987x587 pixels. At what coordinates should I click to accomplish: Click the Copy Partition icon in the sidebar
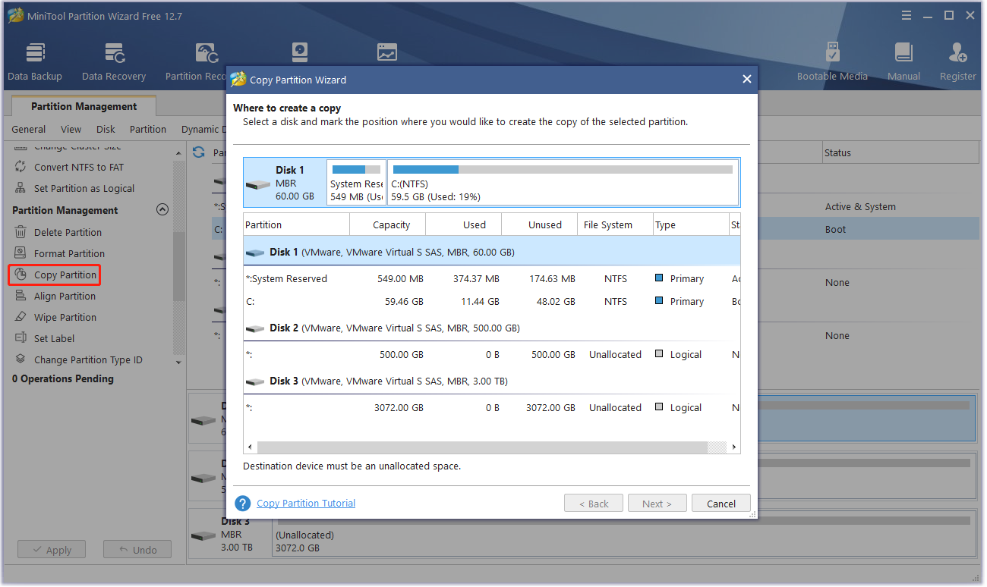click(20, 275)
